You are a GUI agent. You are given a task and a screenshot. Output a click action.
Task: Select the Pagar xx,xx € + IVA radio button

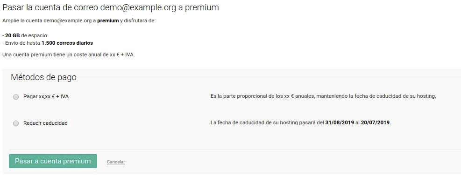pos(16,97)
